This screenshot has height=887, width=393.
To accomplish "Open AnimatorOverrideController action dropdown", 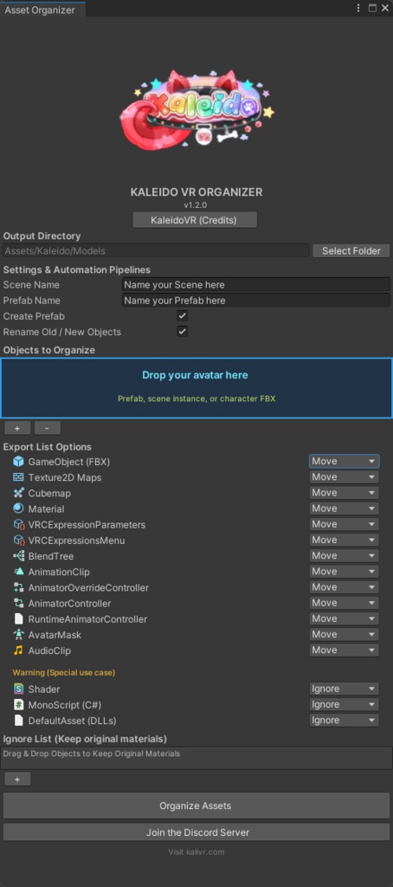I will tap(344, 587).
